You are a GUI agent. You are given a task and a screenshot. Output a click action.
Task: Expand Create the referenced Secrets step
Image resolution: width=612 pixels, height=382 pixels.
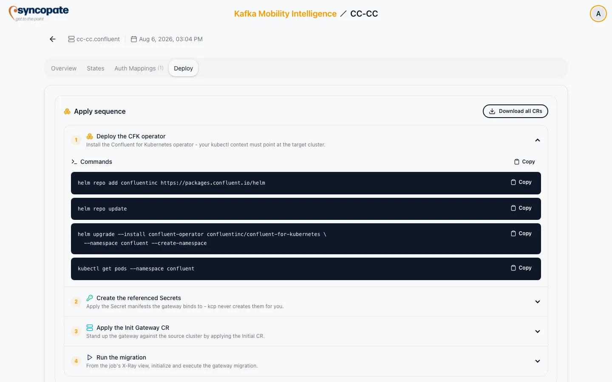tap(538, 302)
